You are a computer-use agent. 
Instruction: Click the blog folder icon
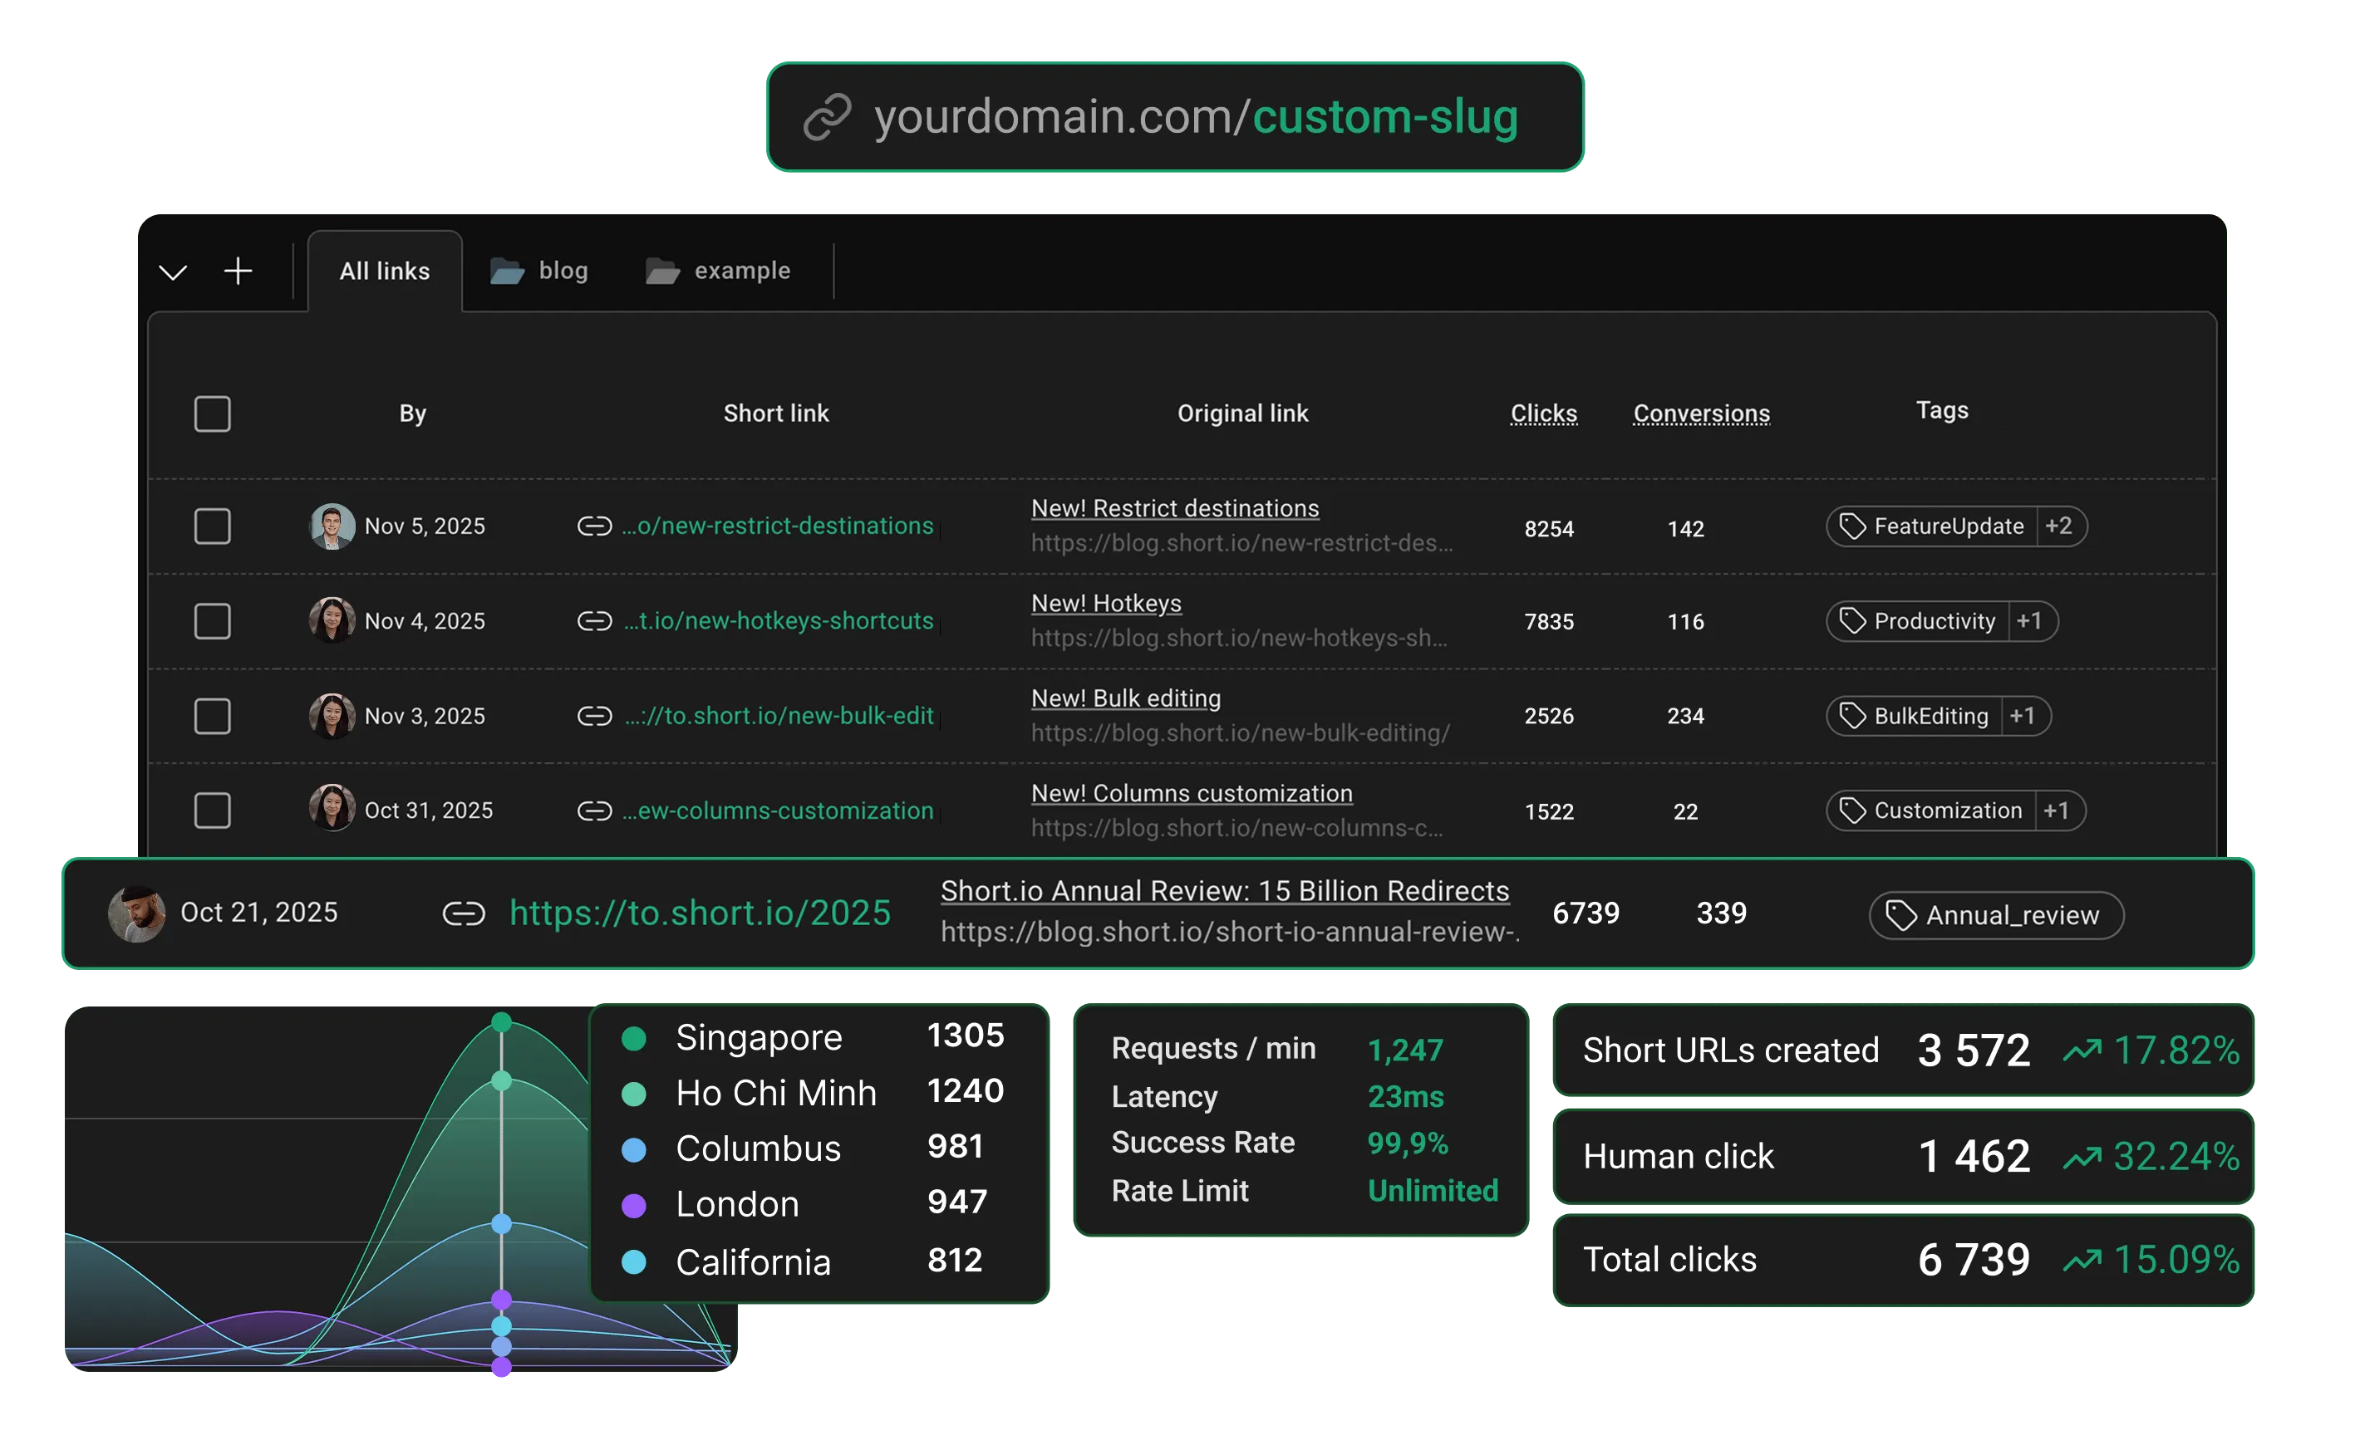pos(508,271)
